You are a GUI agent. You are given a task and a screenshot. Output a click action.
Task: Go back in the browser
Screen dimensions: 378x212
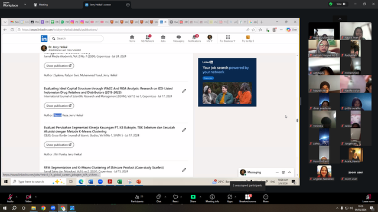click(x=5, y=29)
